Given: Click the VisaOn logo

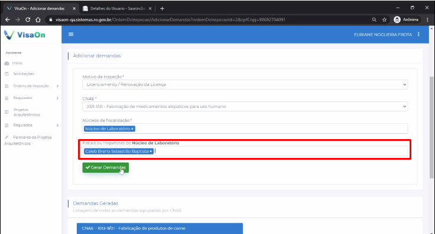Looking at the screenshot, I should 25,35.
